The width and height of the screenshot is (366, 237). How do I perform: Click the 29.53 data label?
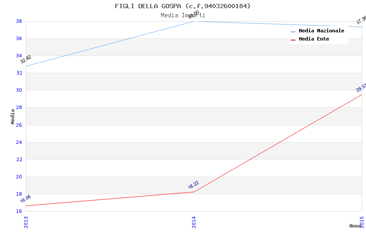click(361, 88)
